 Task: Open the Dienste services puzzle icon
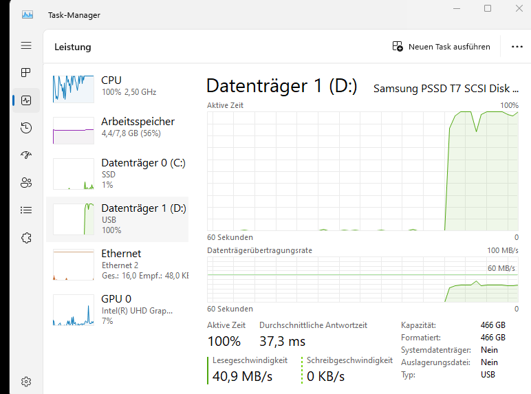[x=26, y=238]
